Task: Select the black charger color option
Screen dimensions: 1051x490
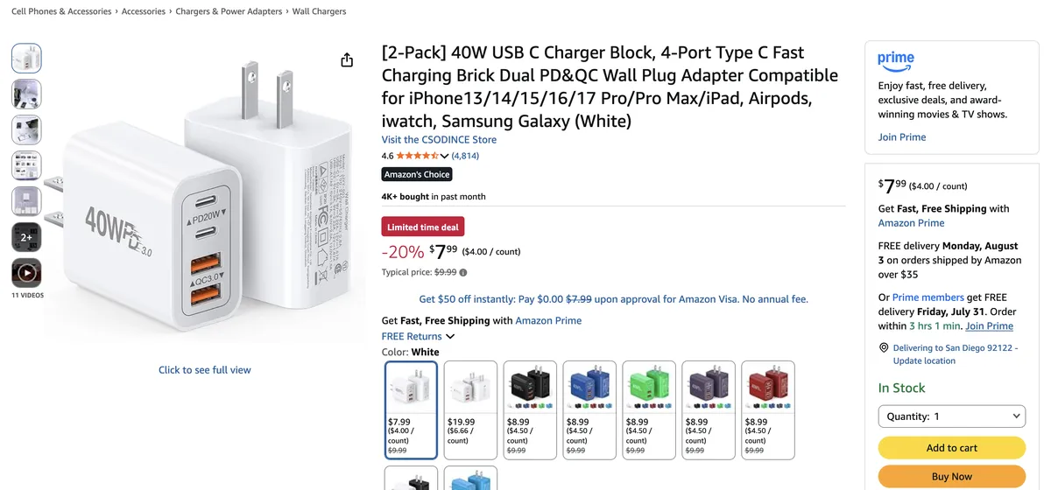Action: point(530,409)
